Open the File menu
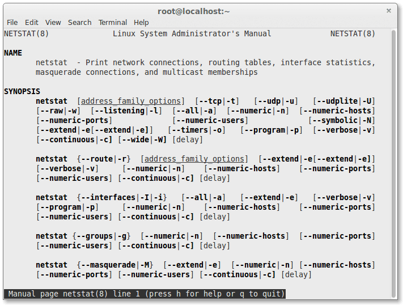403x305 pixels. (12, 22)
